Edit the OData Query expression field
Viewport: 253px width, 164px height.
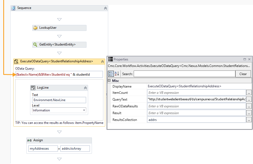tap(59, 74)
